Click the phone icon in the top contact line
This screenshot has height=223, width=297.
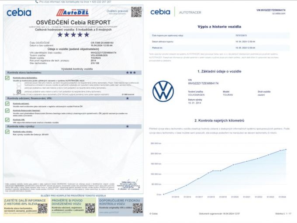pyautogui.click(x=37, y=2)
